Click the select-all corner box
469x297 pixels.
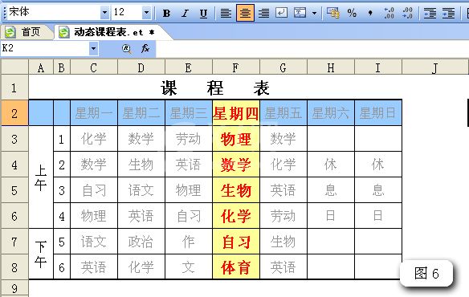tap(14, 67)
